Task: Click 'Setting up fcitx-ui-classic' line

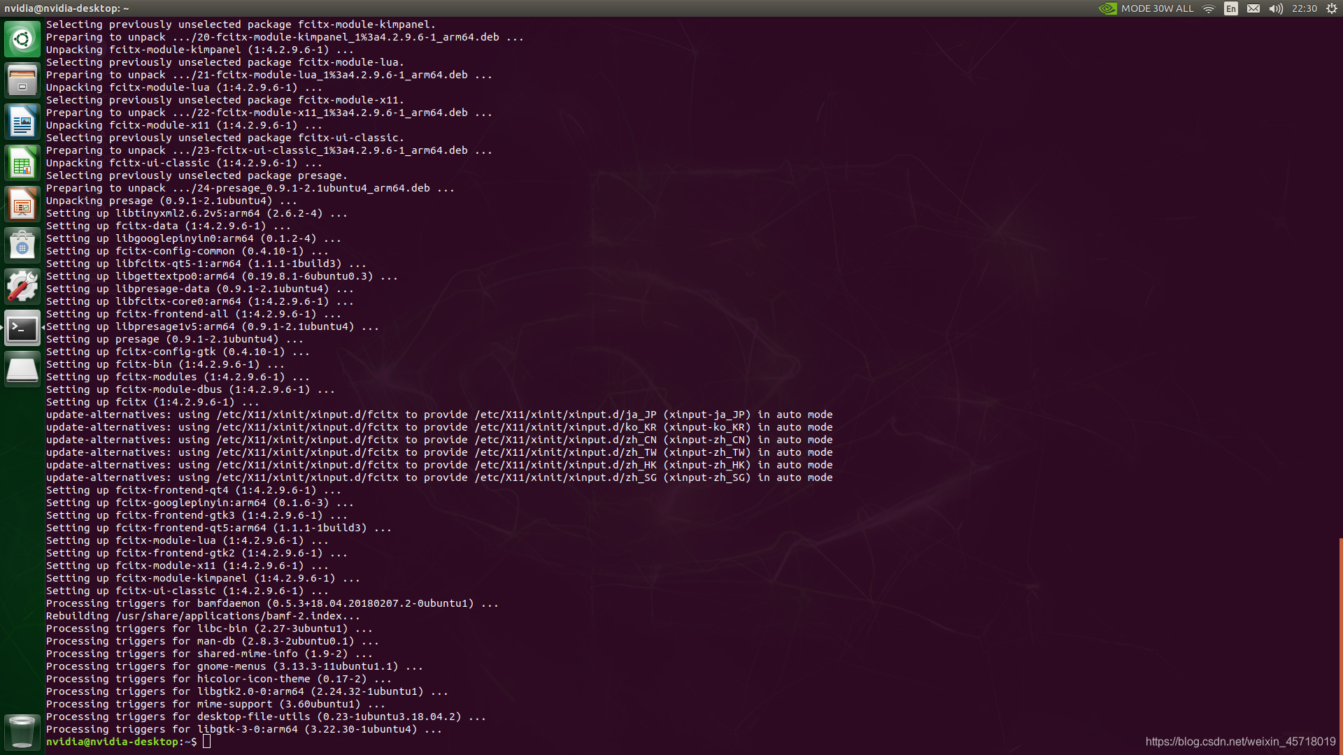Action: [187, 591]
